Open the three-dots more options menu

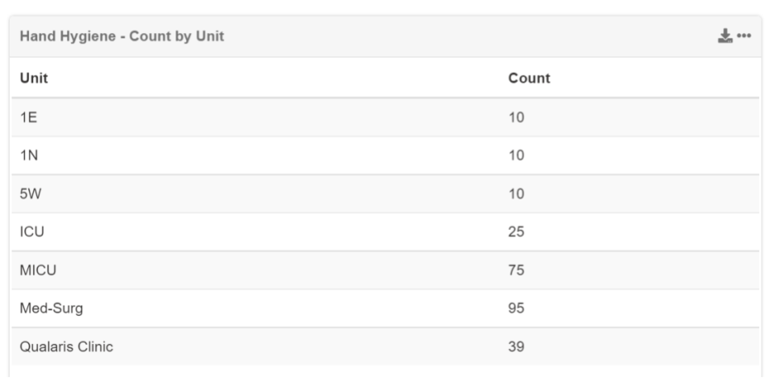point(744,36)
